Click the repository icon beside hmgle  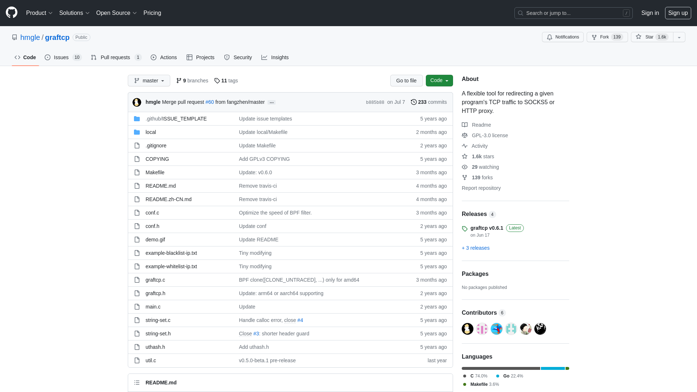pyautogui.click(x=15, y=37)
